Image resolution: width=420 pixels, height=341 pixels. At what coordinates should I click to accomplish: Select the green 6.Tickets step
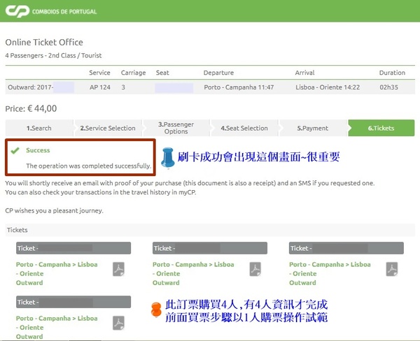381,128
